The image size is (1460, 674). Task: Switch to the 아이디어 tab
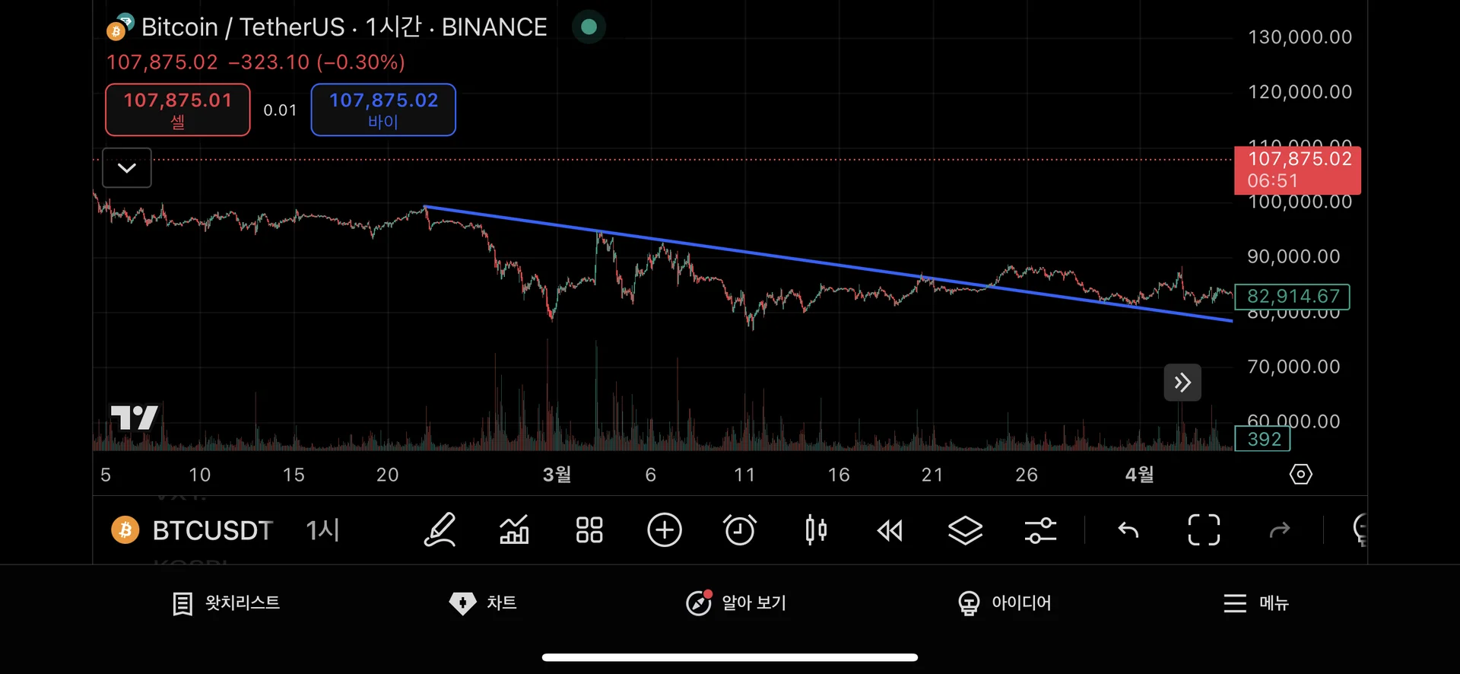[x=1005, y=603]
